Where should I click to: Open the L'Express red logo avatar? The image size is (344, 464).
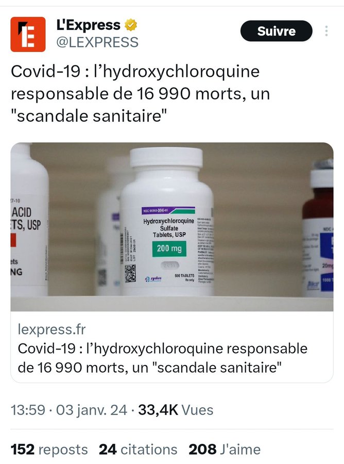pyautogui.click(x=28, y=35)
